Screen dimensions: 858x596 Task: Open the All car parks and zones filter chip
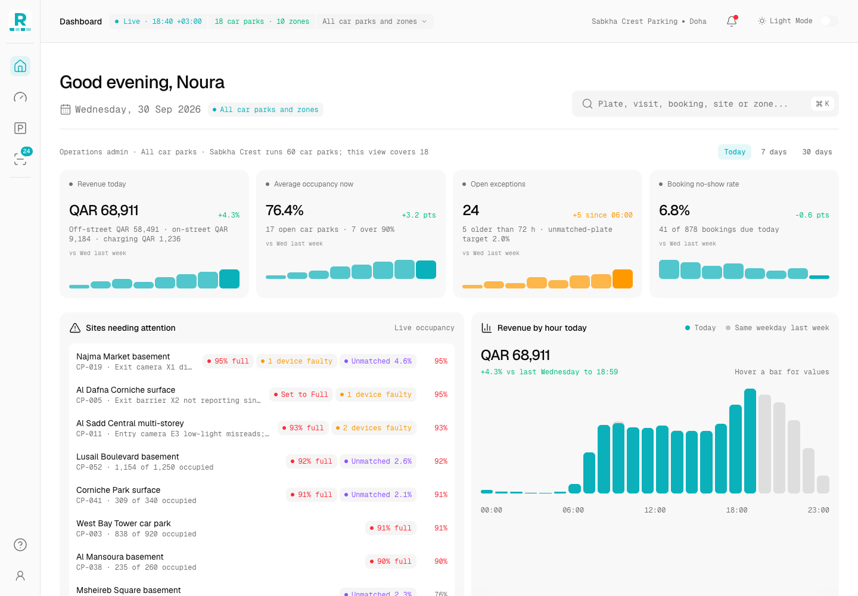pos(266,110)
